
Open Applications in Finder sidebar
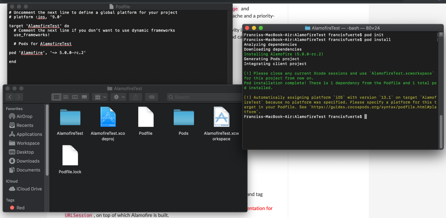[26, 134]
